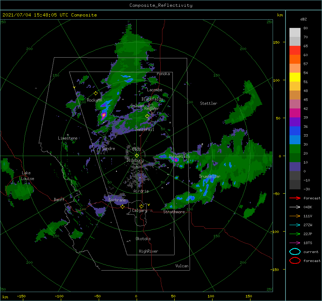The image size is (322, 301).
Task: Click the red 65 dBZ color swatch
Action: tap(295, 50)
